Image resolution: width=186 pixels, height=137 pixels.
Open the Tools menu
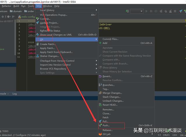(x=31, y=6)
